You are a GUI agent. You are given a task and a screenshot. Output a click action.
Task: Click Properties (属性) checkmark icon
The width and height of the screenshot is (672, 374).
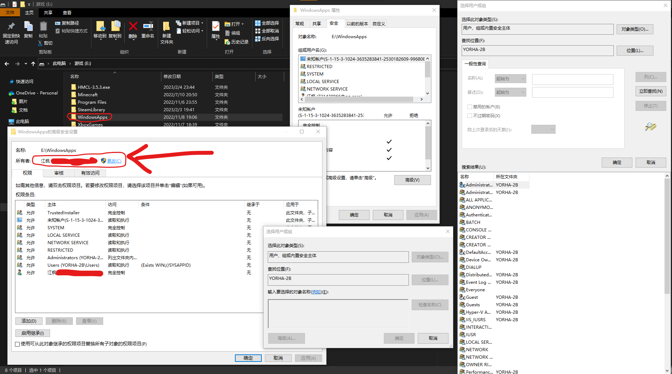point(216,26)
